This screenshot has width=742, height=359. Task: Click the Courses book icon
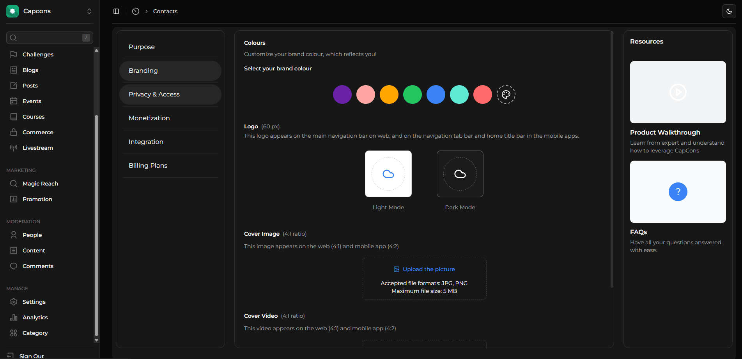14,117
